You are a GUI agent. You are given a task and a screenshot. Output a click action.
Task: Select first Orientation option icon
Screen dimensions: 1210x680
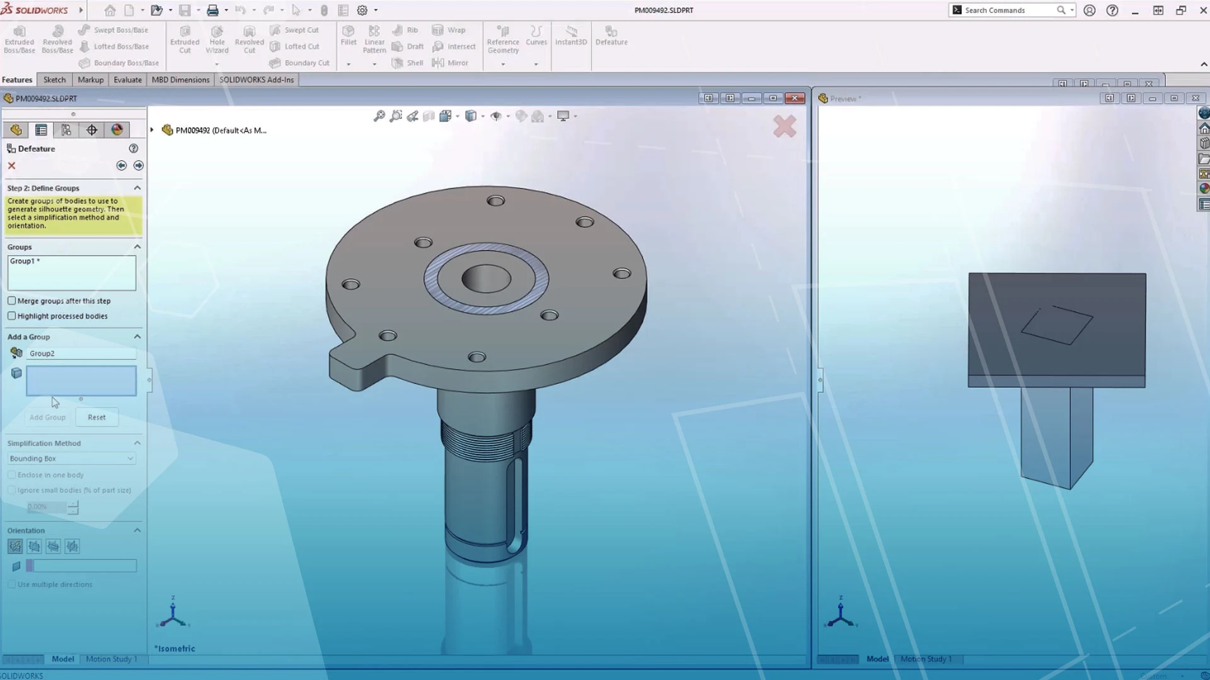pyautogui.click(x=15, y=547)
